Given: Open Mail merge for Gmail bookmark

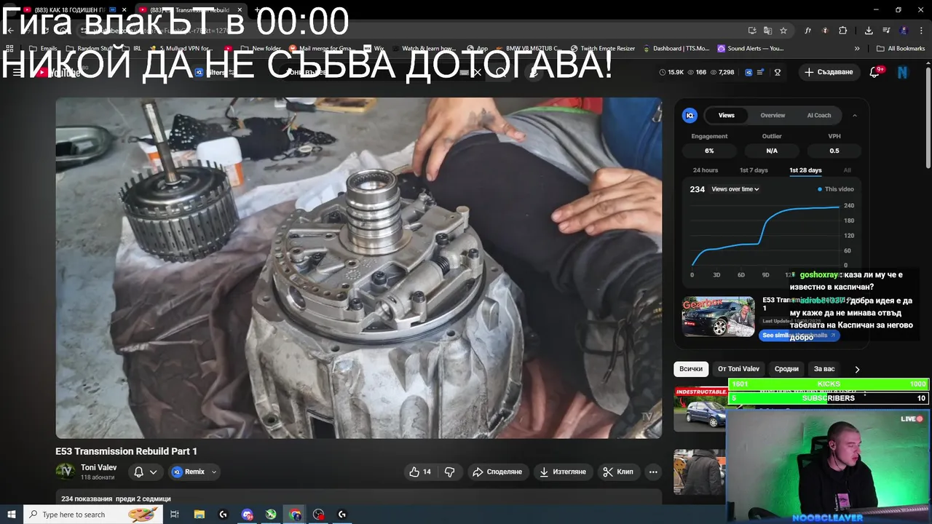Looking at the screenshot, I should pos(321,49).
